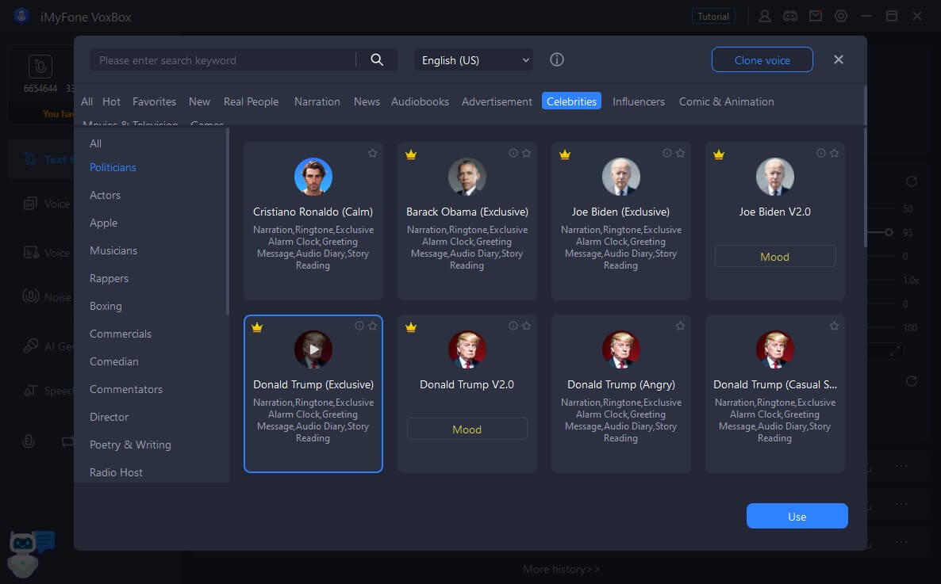The width and height of the screenshot is (941, 584).
Task: Open the voice library info icon
Action: (x=557, y=59)
